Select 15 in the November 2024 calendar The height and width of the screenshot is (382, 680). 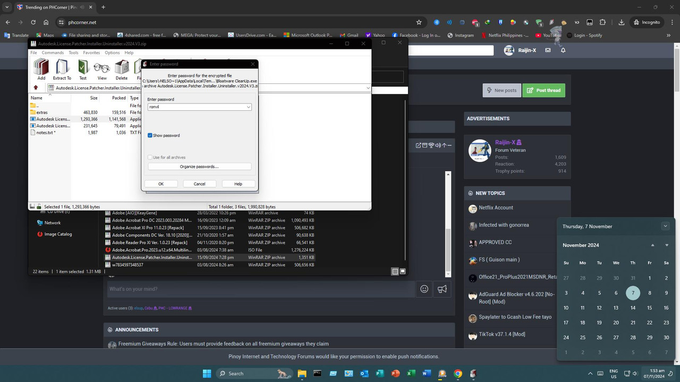(x=650, y=308)
